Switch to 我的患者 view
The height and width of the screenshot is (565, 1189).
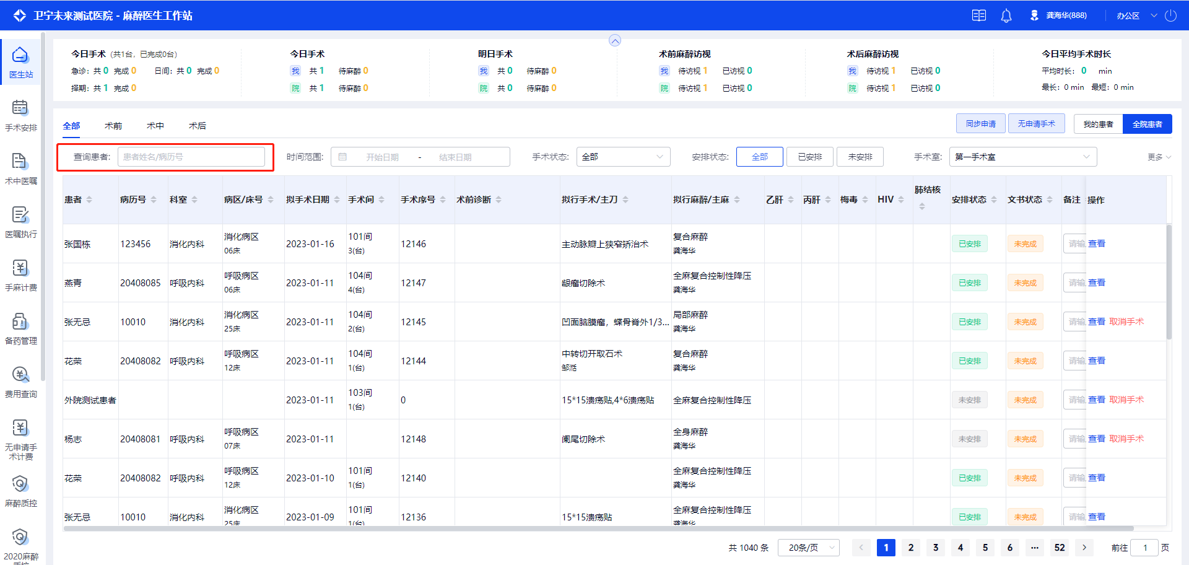[x=1098, y=124]
